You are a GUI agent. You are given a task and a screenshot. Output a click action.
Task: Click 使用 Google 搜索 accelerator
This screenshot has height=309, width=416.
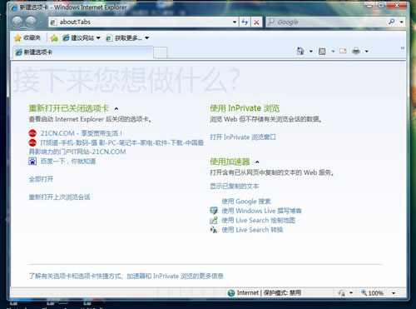[x=246, y=202]
